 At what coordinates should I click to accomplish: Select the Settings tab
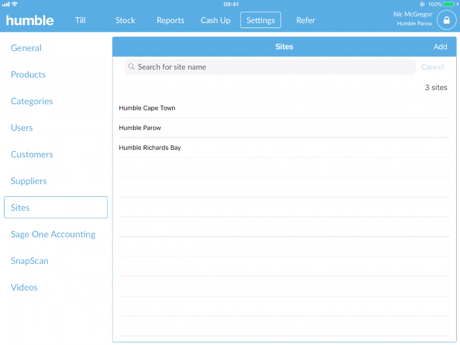260,20
